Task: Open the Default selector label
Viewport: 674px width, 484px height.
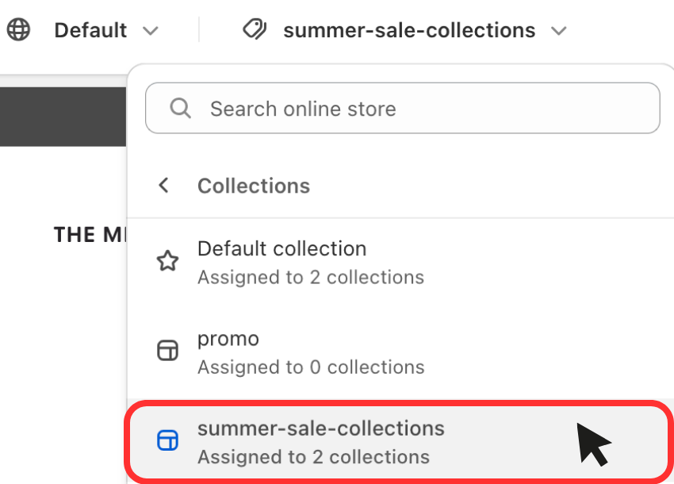Action: tap(90, 30)
